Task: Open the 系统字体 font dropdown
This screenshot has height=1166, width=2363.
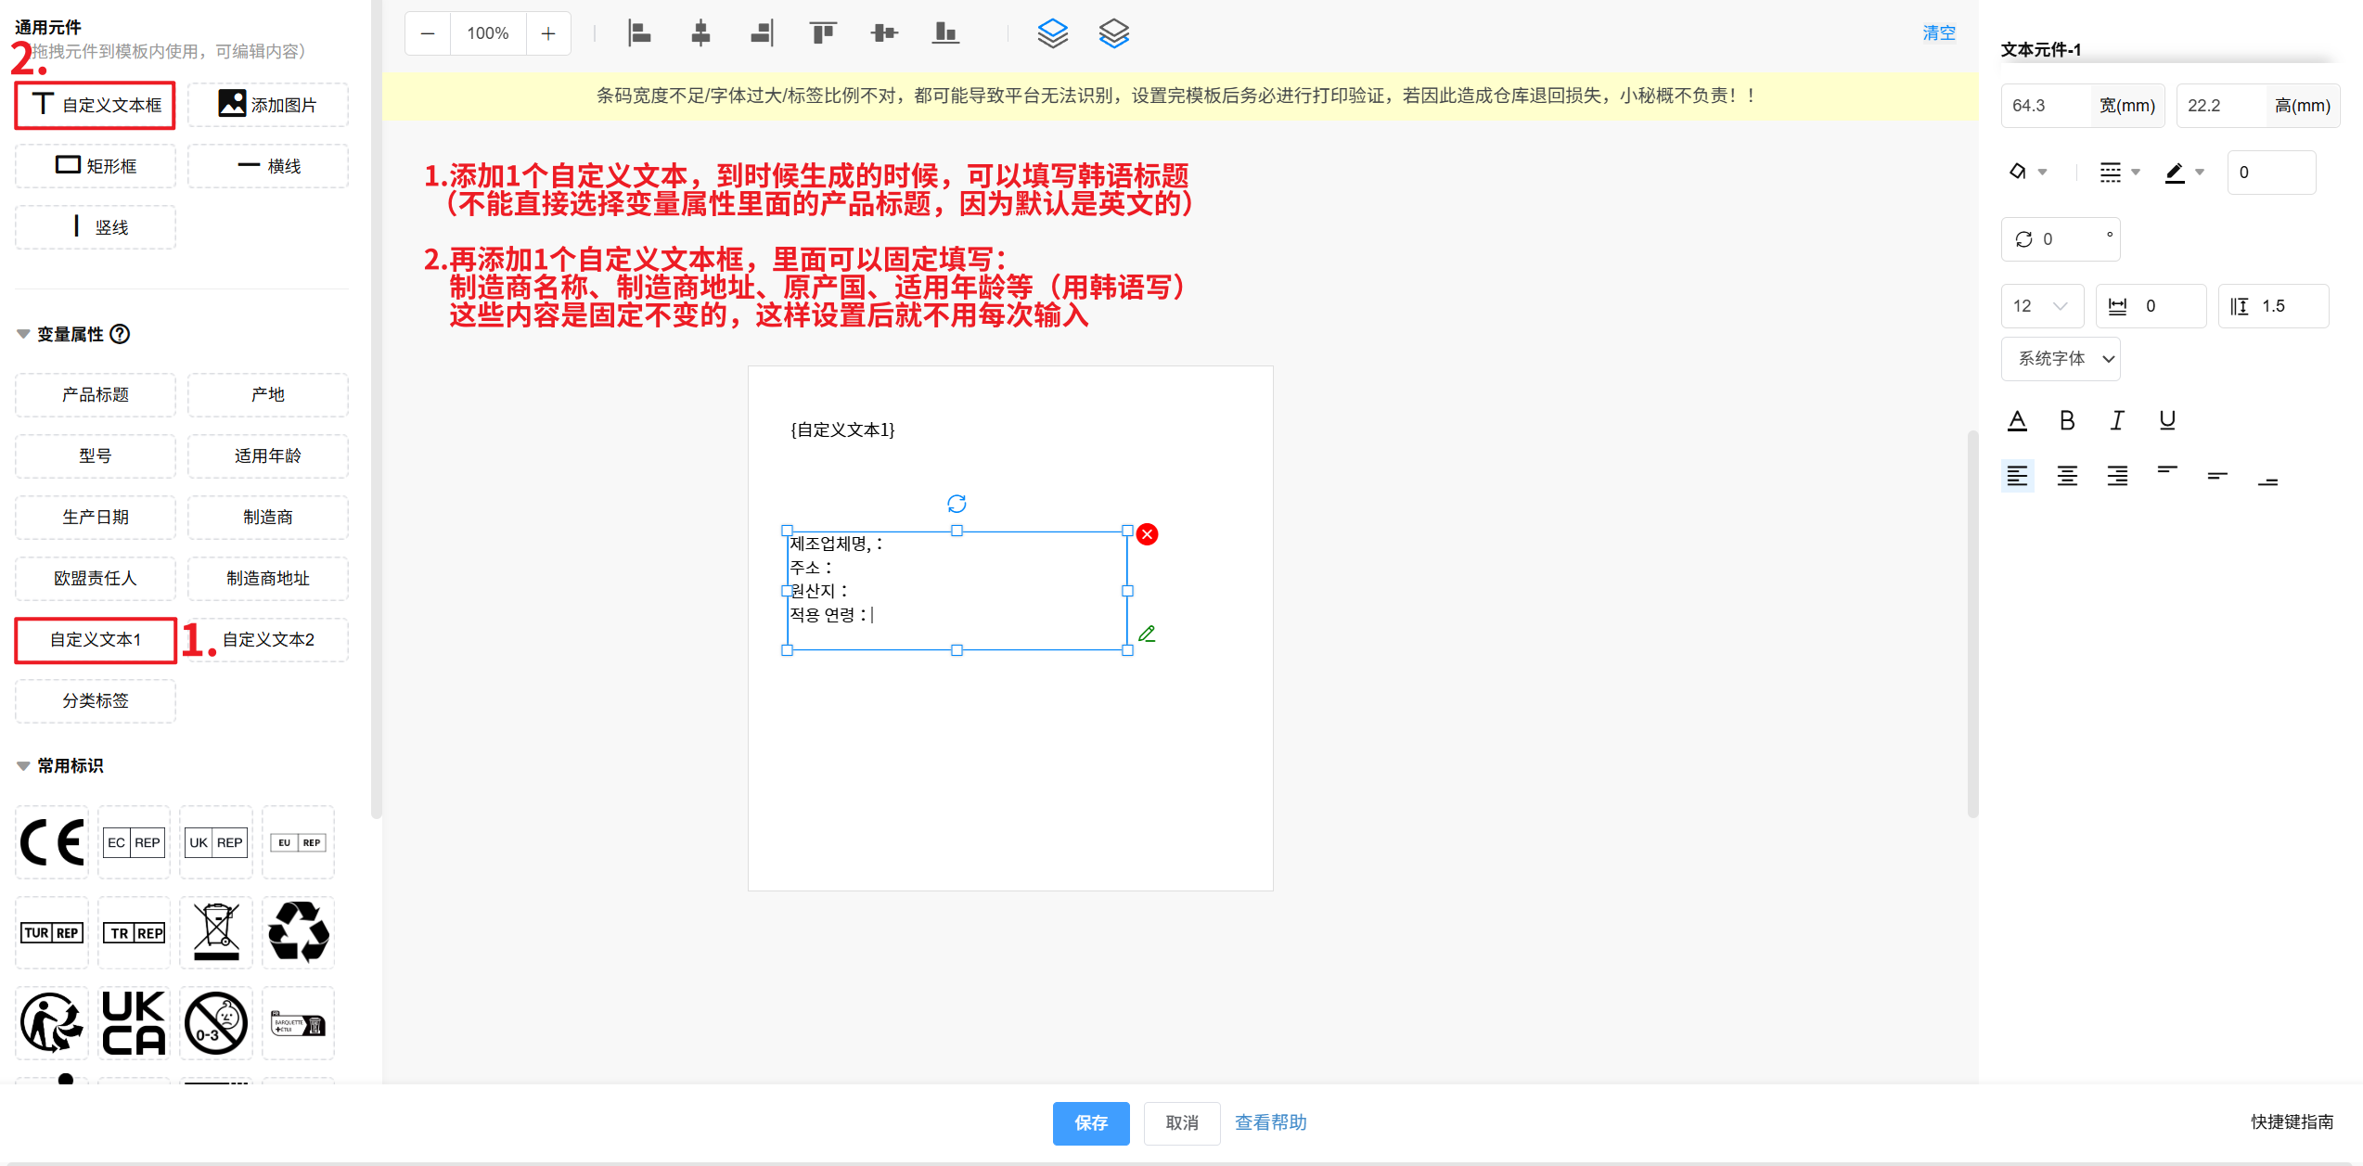Action: point(2061,359)
